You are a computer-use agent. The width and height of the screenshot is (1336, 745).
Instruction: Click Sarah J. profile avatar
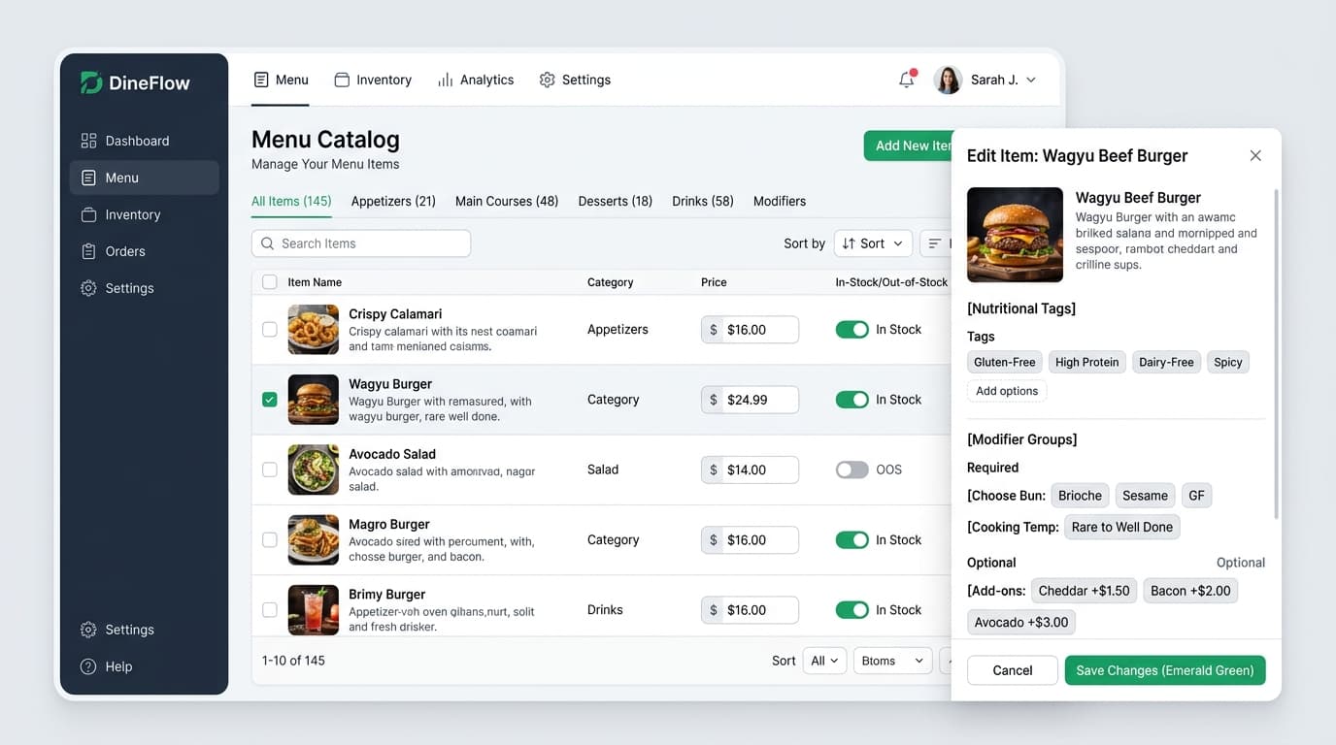pyautogui.click(x=948, y=80)
